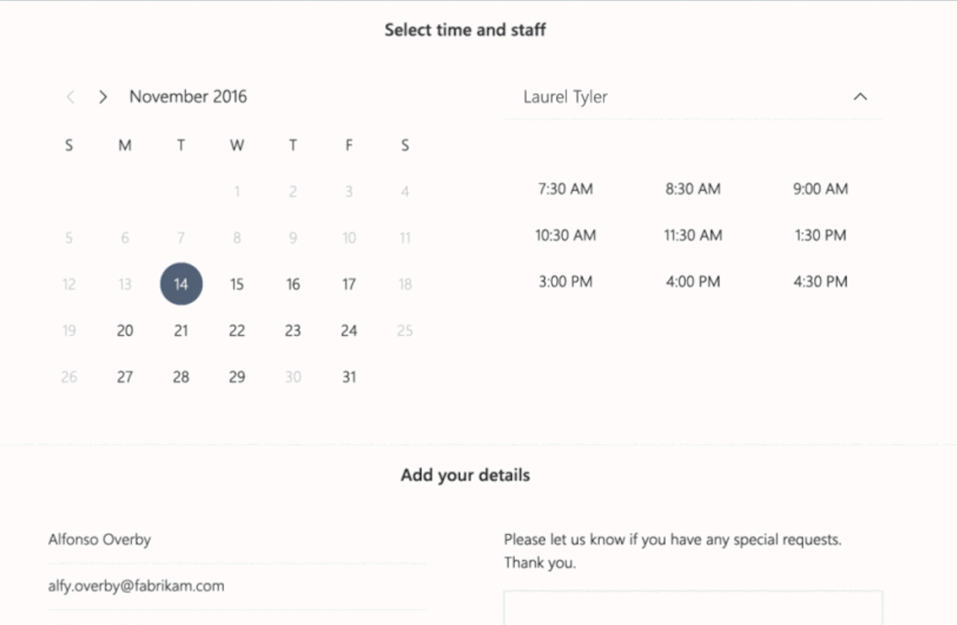
Task: Choose the 1:30 PM appointment time
Action: 819,235
